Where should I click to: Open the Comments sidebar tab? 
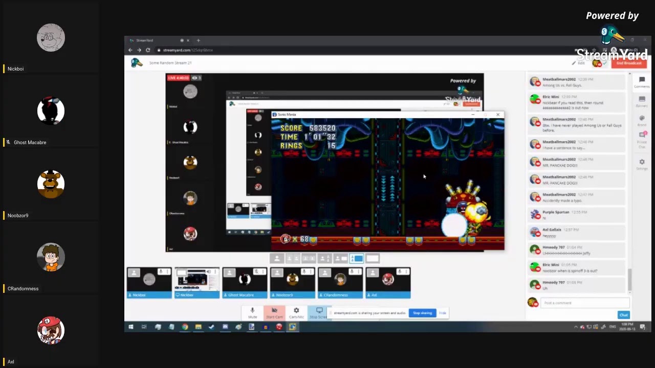coord(642,82)
